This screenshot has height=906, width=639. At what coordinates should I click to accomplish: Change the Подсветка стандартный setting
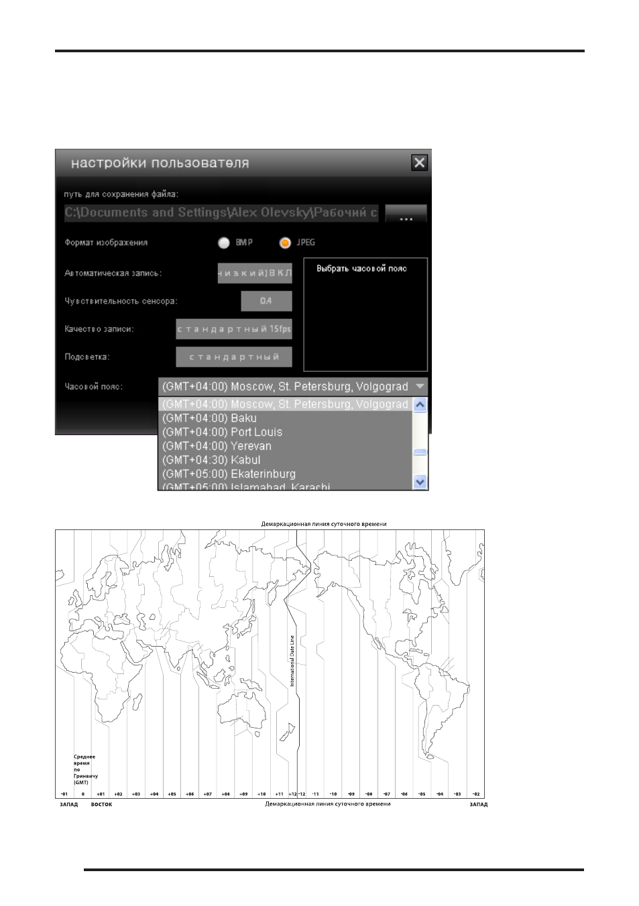[234, 357]
